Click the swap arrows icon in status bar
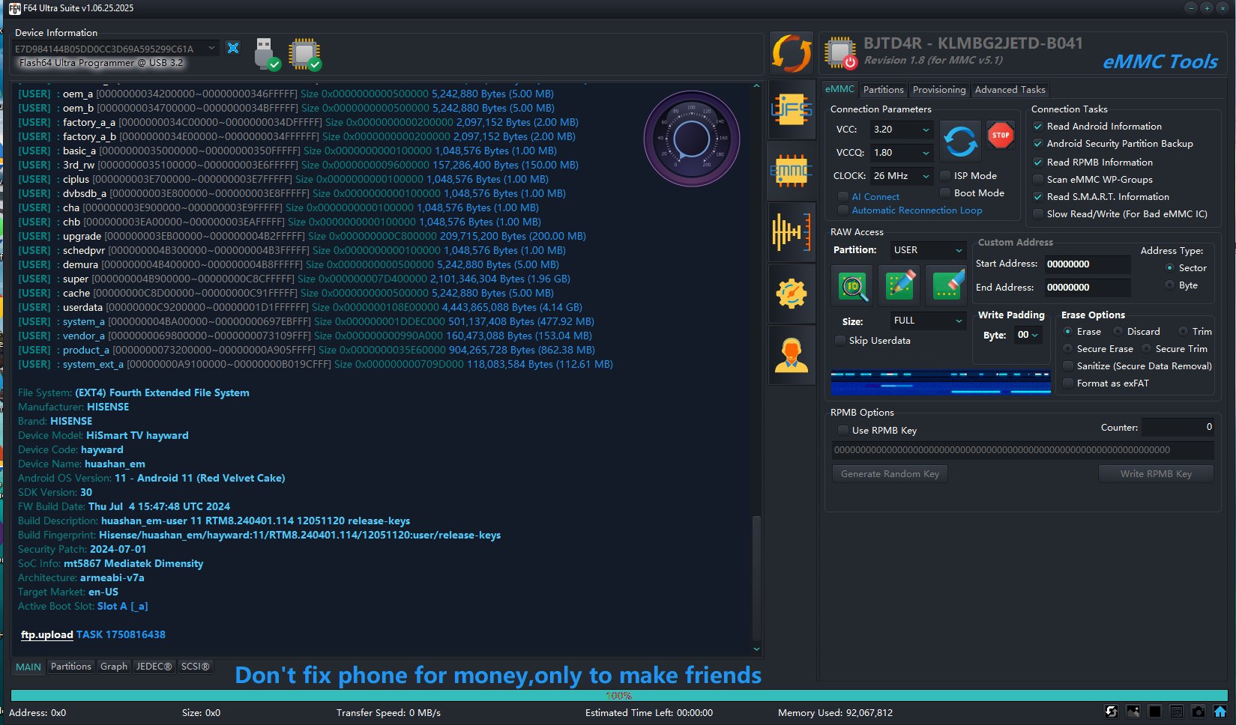 click(x=1111, y=712)
